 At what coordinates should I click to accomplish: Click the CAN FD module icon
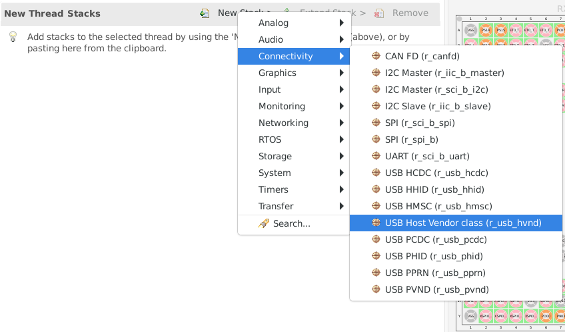point(376,56)
